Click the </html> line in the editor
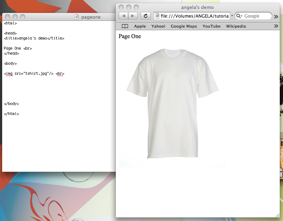283x221 pixels. 12,114
